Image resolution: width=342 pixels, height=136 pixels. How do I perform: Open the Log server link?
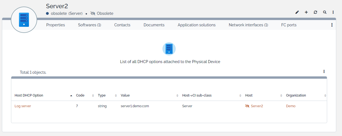coord(23,106)
